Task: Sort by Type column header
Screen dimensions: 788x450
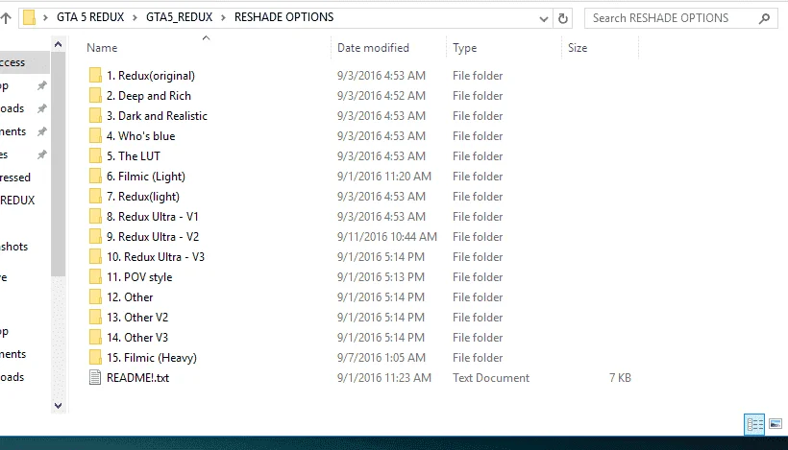Action: (464, 48)
